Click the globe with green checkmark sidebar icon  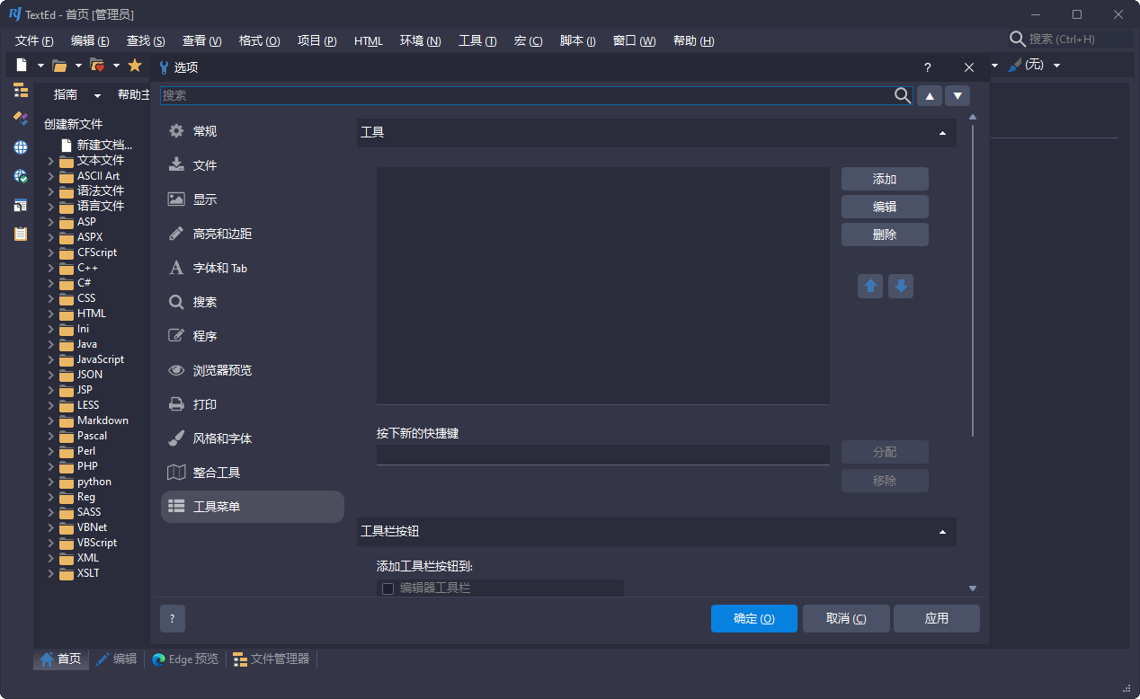pos(20,176)
